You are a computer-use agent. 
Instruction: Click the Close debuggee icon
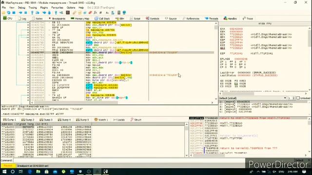[14, 13]
